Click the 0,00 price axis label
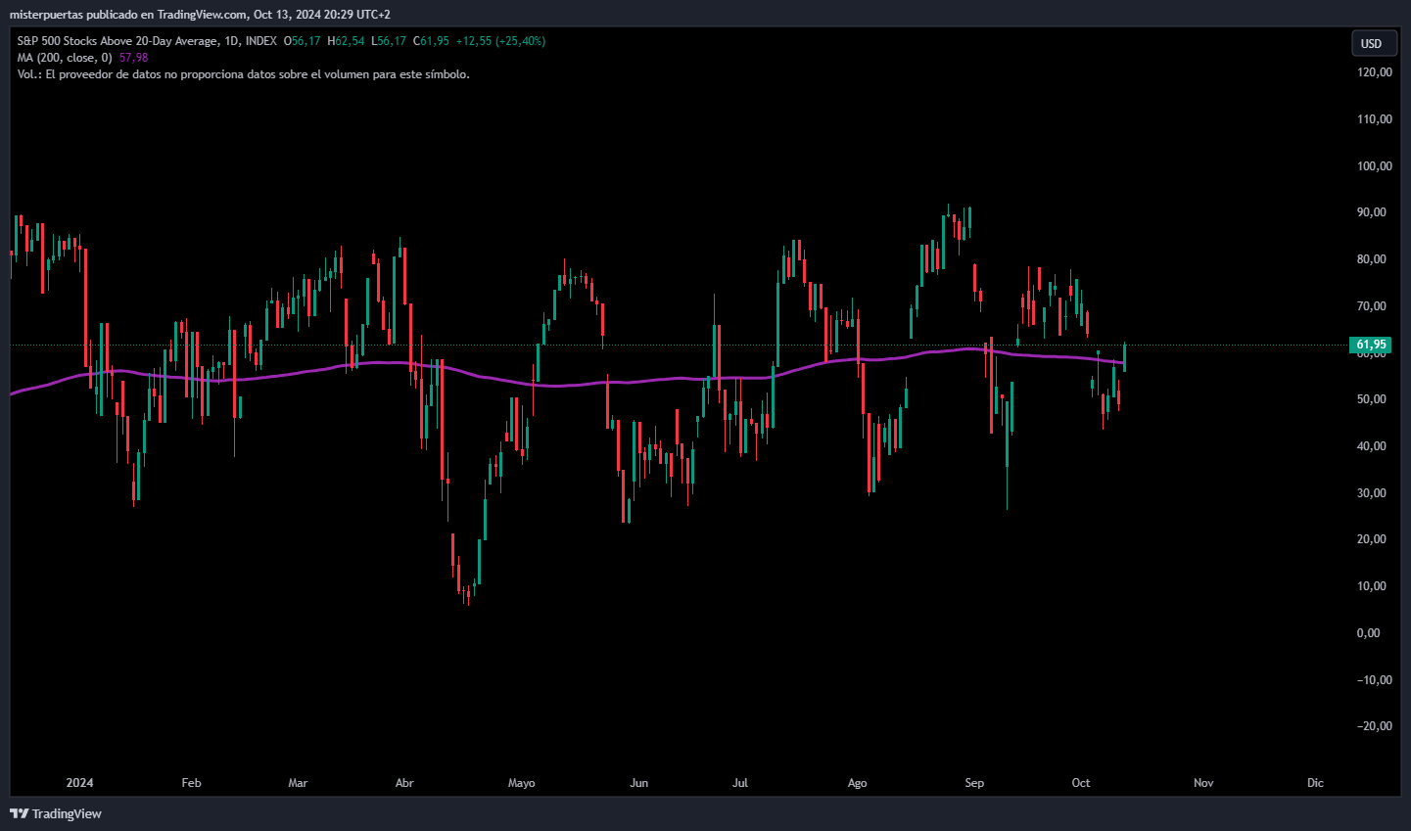This screenshot has width=1411, height=831. [x=1369, y=633]
